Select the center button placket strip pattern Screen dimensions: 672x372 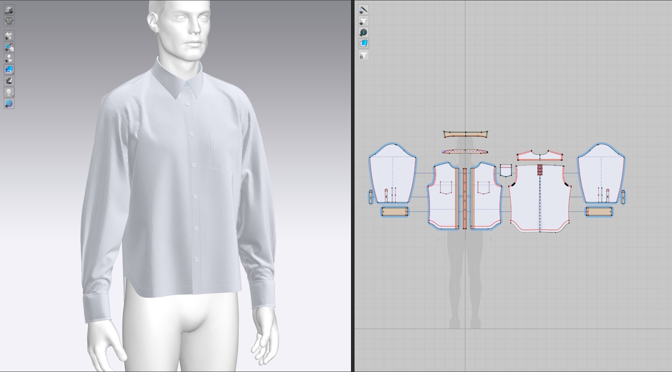click(x=465, y=199)
